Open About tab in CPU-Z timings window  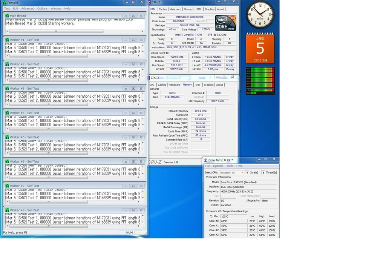tap(219, 85)
